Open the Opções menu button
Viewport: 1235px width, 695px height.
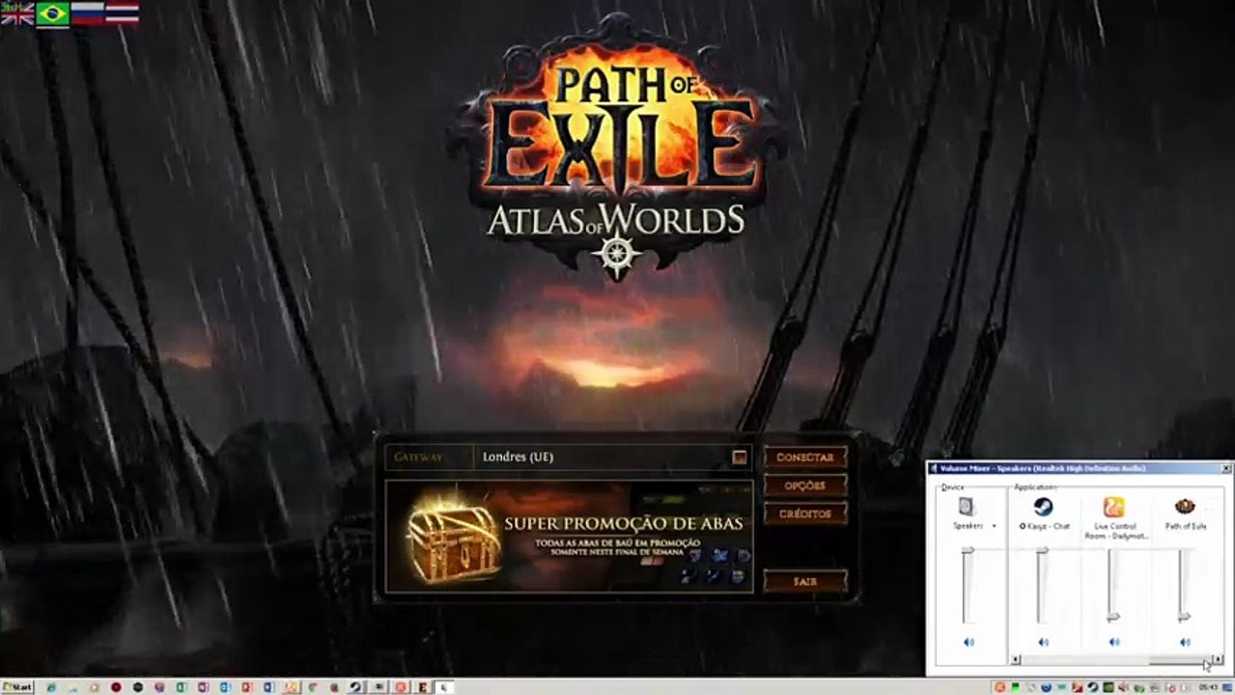pyautogui.click(x=805, y=485)
